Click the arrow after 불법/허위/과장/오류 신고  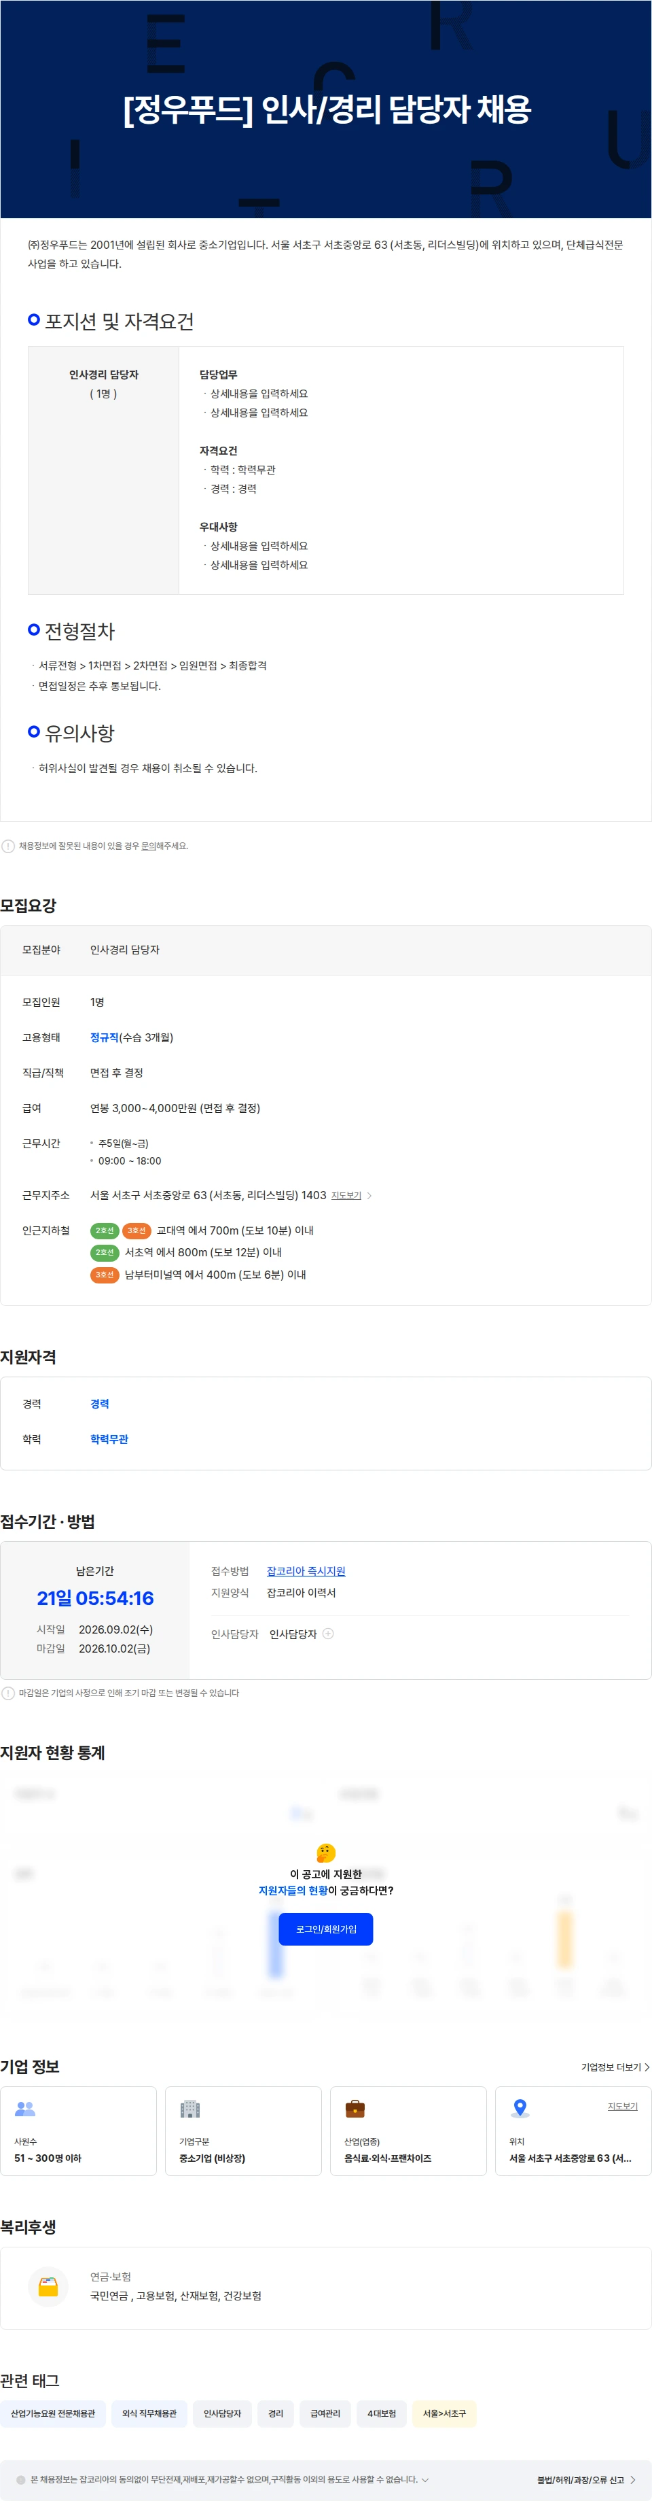click(x=632, y=2480)
